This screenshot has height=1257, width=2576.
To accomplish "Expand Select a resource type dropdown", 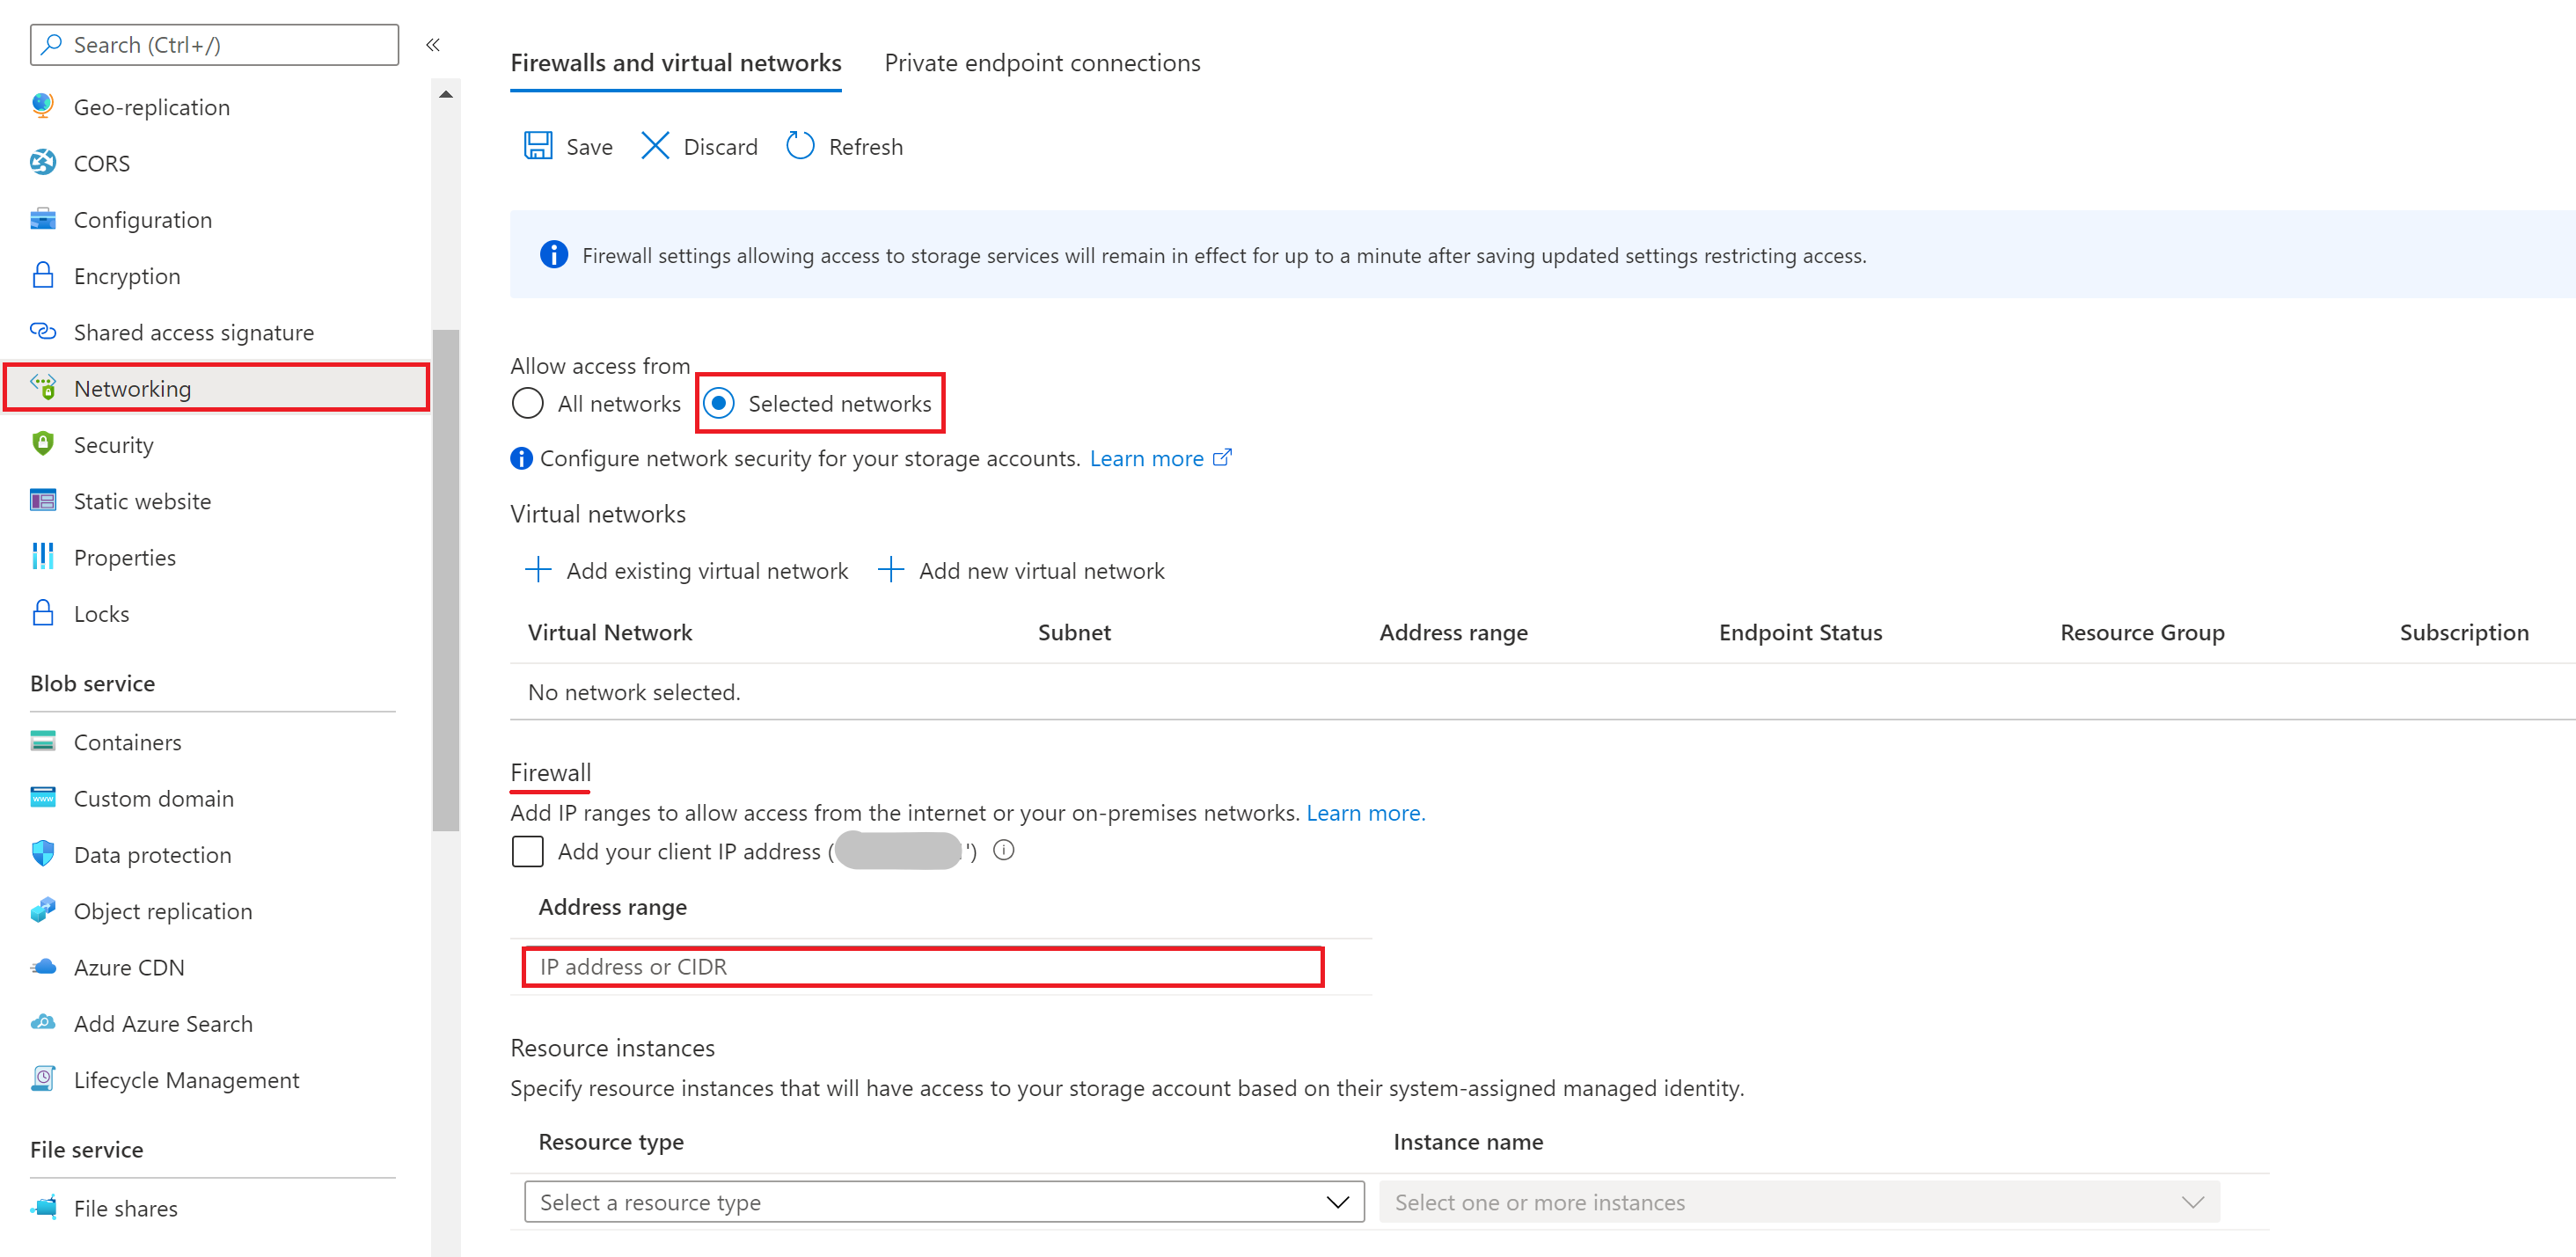I will (943, 1201).
